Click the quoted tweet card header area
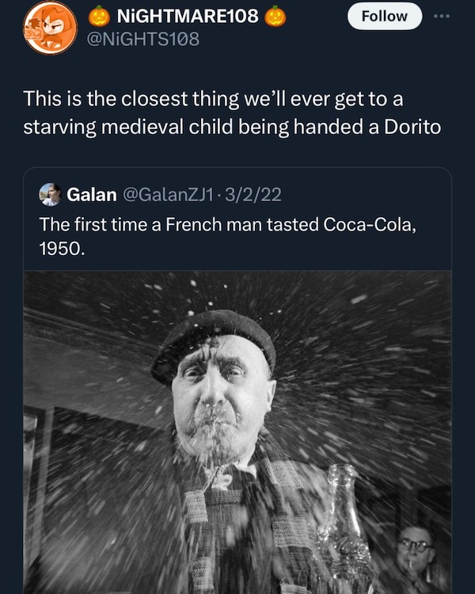475x594 pixels. tap(237, 195)
